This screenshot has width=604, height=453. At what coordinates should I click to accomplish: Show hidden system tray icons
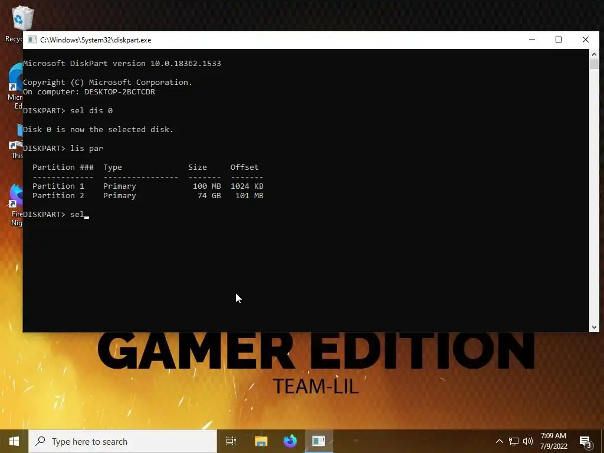tap(499, 441)
